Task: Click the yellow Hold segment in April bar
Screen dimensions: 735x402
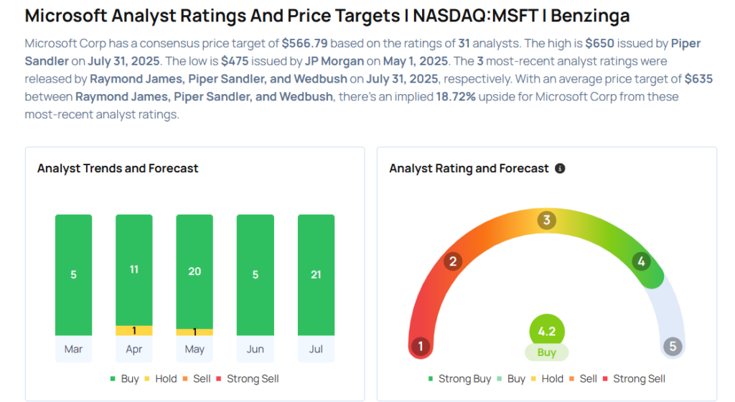Action: [x=134, y=330]
